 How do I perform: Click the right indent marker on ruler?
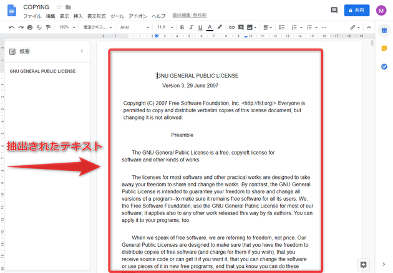click(246, 37)
